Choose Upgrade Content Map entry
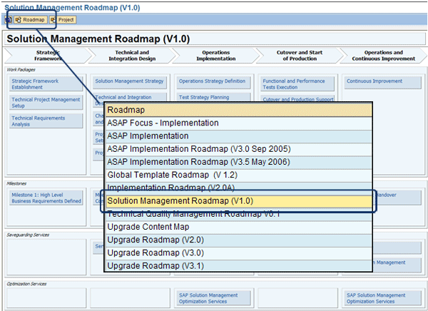The height and width of the screenshot is (311, 428). (x=239, y=227)
